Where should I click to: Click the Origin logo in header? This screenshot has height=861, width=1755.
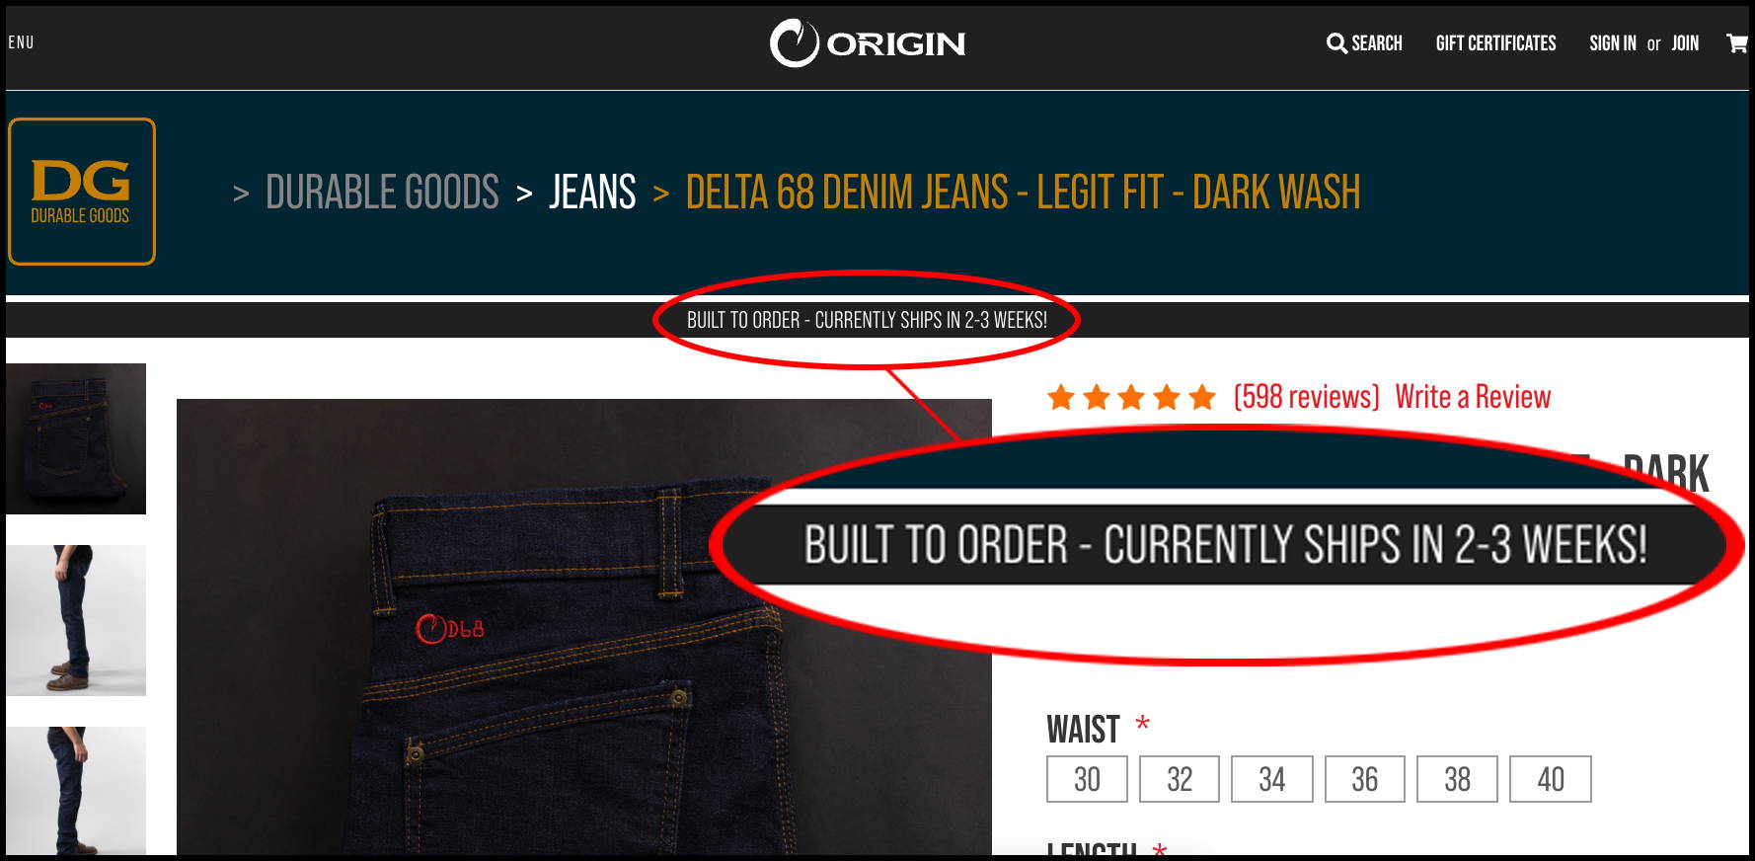pyautogui.click(x=868, y=43)
